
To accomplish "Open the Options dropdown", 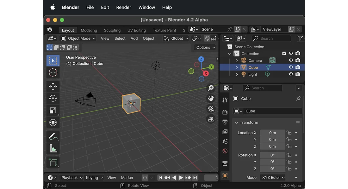I will (x=205, y=47).
